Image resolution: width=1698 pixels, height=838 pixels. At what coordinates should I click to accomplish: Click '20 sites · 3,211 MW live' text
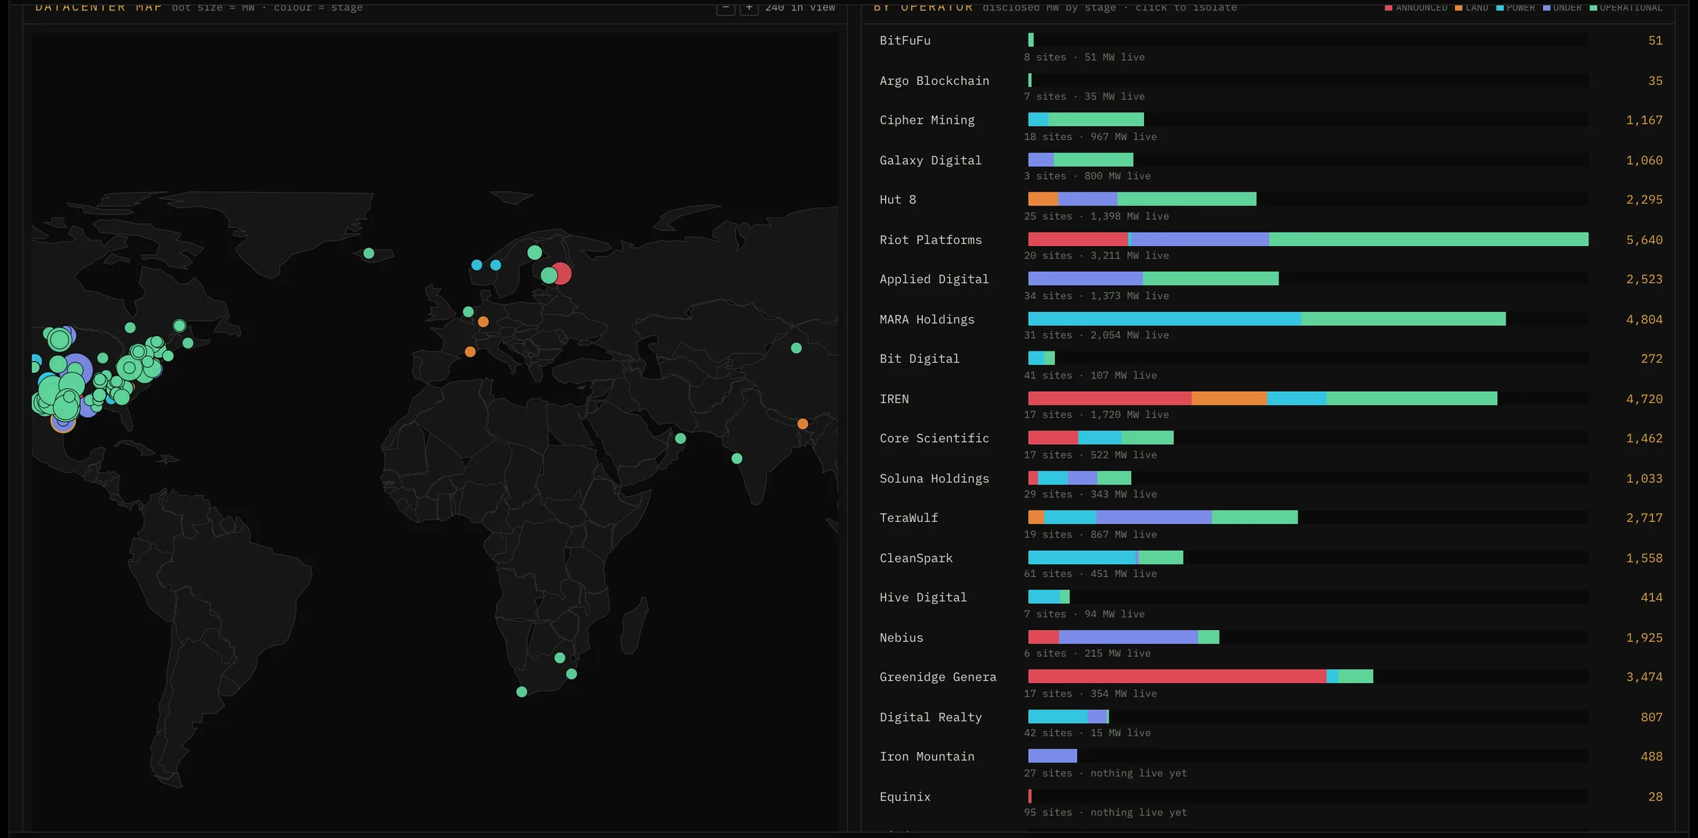[1096, 255]
